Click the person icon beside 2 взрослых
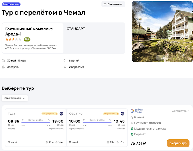The image size is (193, 151). click(65, 67)
